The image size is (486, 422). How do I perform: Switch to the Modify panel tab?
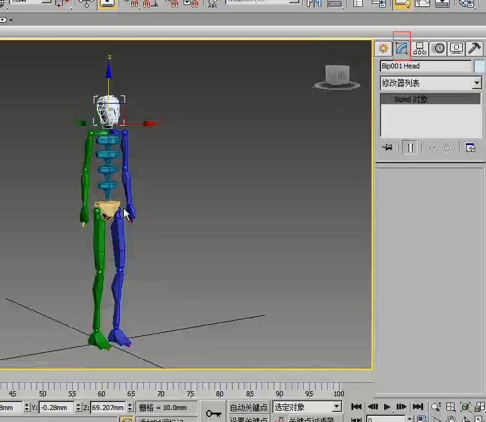[x=401, y=49]
